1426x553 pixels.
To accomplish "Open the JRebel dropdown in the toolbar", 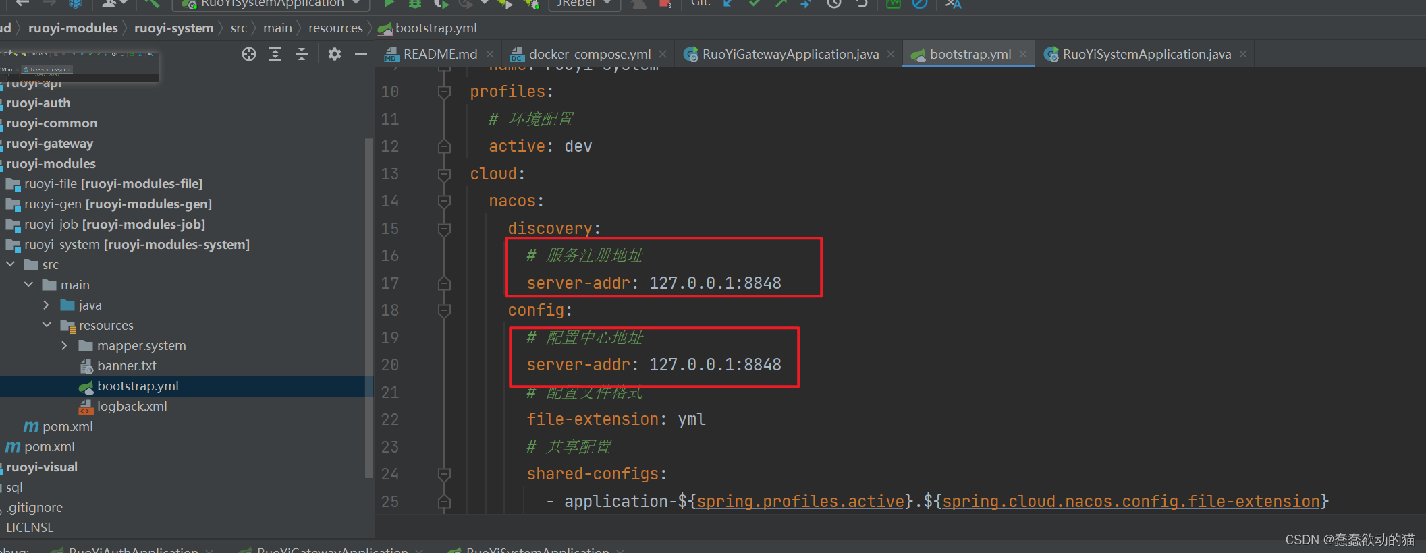I will [584, 3].
